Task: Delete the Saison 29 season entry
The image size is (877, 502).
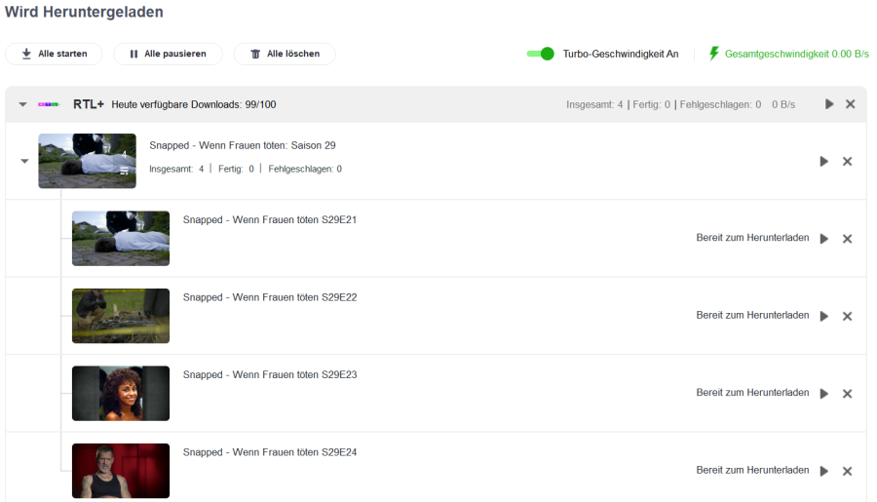Action: 847,162
